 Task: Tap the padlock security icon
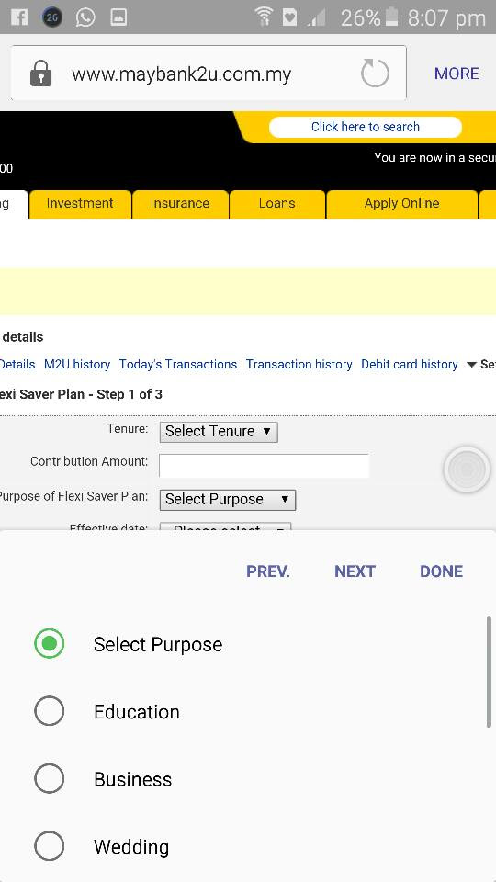coord(40,73)
